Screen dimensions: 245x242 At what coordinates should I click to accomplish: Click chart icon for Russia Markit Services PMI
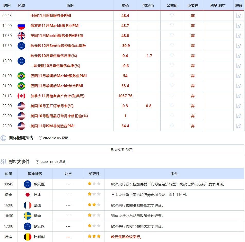tap(239, 26)
